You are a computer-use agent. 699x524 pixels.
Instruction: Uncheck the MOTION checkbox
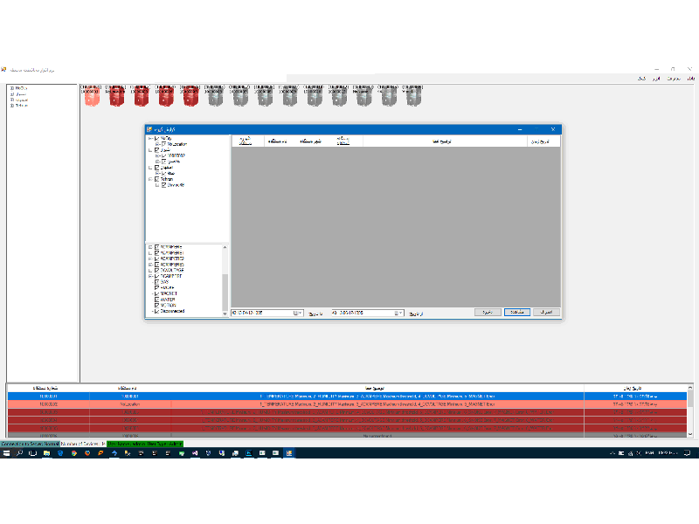click(x=157, y=305)
